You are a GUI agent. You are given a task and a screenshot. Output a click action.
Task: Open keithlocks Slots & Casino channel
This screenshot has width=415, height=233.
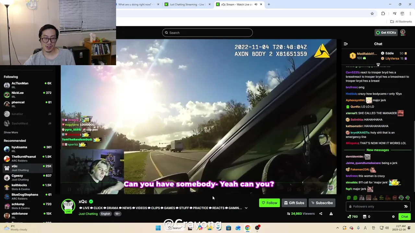[28, 187]
